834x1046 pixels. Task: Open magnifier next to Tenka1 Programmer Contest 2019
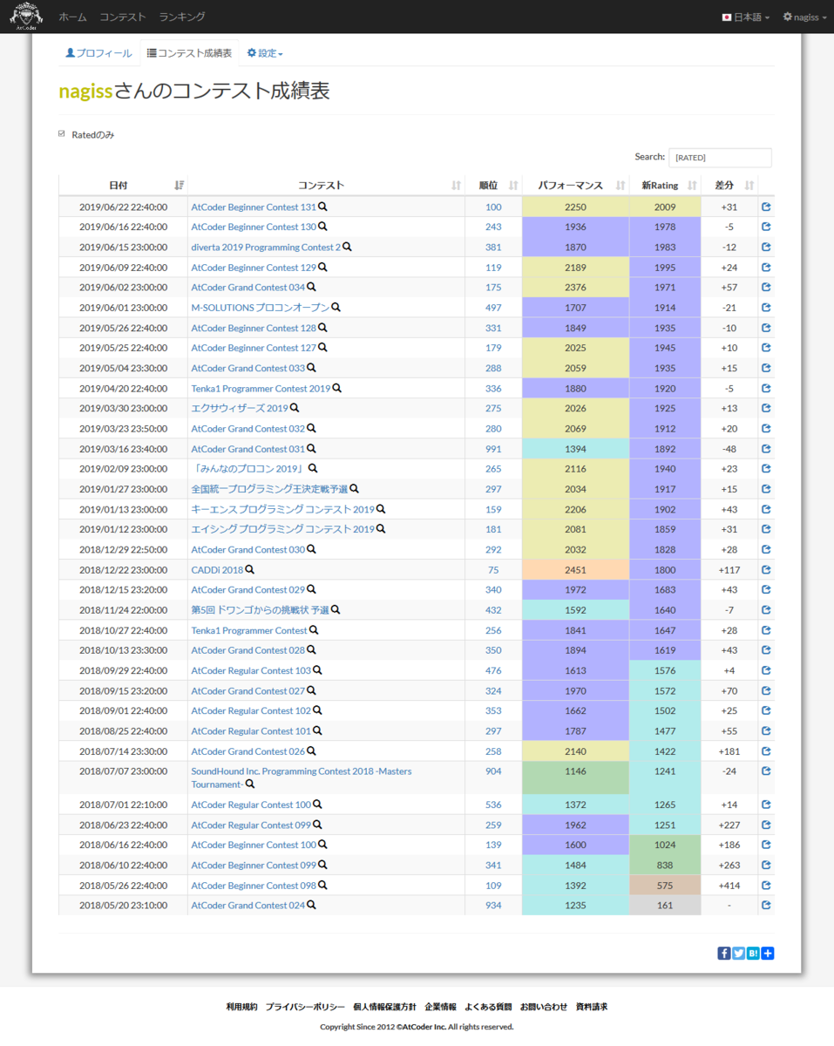pyautogui.click(x=337, y=388)
